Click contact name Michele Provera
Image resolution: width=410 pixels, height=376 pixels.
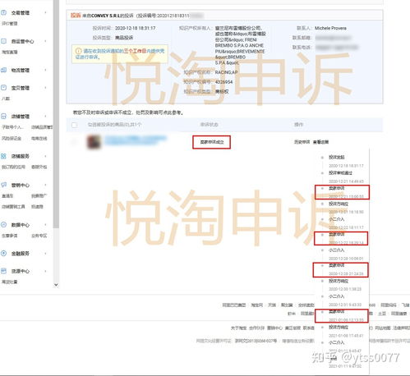[330, 28]
